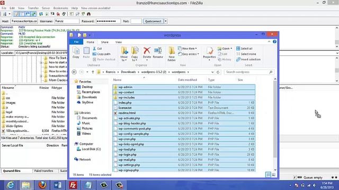
Task: Switch Explorer to large icons view
Action: coord(274,175)
